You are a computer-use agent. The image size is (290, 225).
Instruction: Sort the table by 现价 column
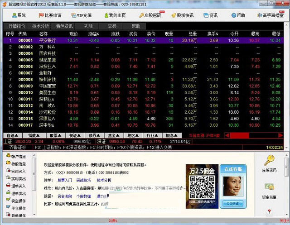coord(73,34)
